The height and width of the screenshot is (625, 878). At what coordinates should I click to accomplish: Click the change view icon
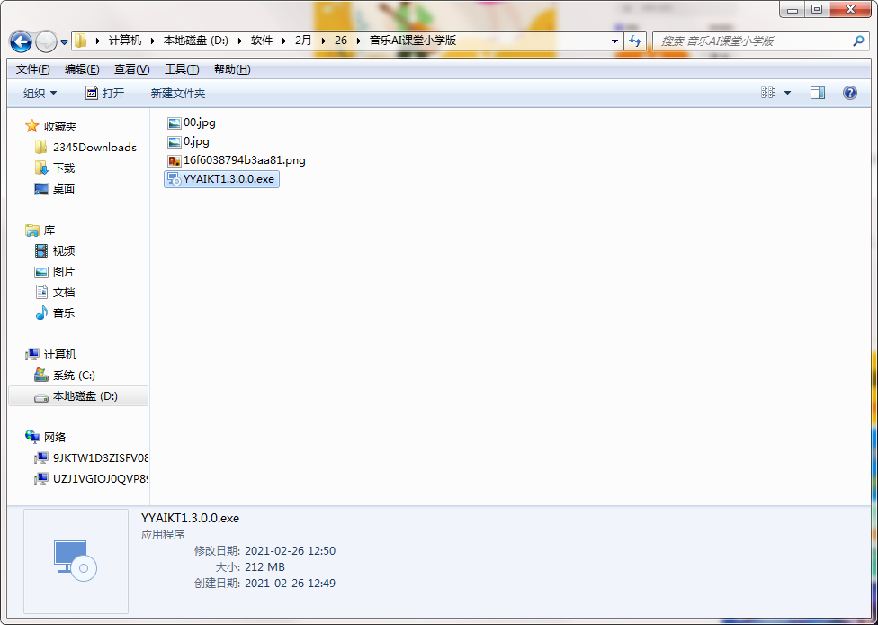coord(767,93)
